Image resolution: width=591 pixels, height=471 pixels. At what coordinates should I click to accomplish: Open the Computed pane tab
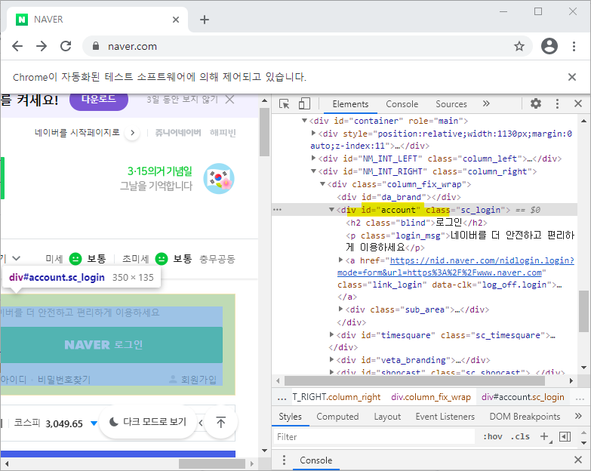click(337, 417)
